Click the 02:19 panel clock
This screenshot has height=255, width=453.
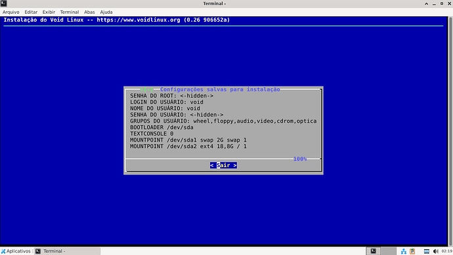446,251
